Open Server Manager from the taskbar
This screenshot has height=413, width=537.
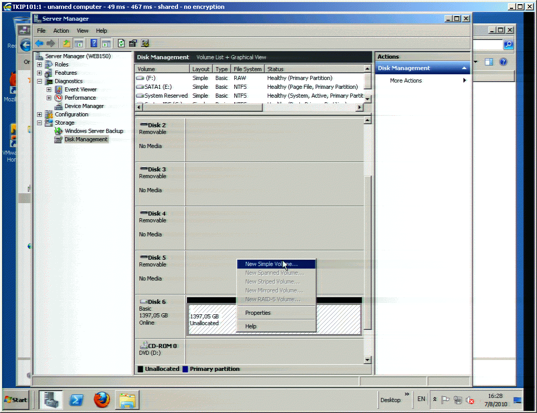click(x=50, y=399)
